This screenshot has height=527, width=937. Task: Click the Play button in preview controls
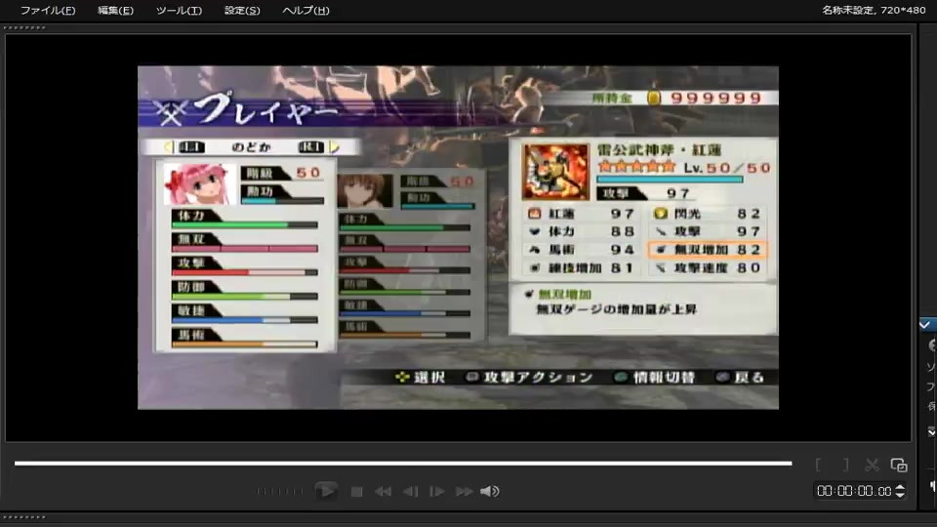(326, 491)
